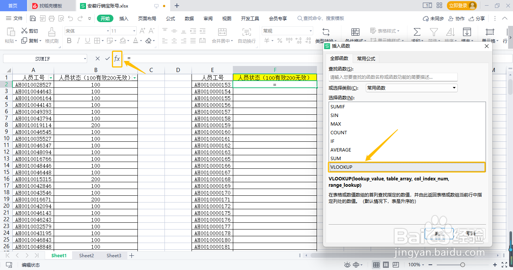Select VLOOKUP in the function list
Screen dimensions: 513x270
click(407, 167)
